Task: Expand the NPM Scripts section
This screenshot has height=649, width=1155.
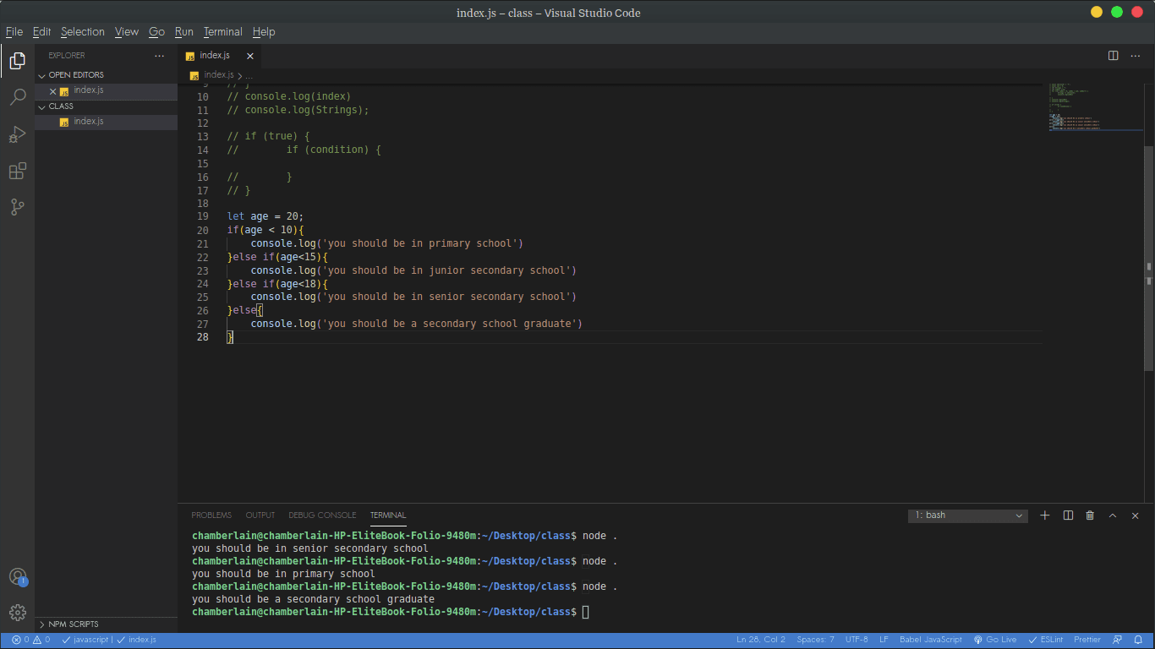Action: (x=73, y=624)
